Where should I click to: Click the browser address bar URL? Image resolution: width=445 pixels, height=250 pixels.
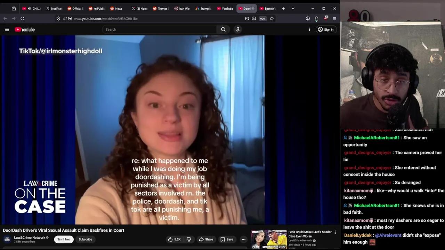coord(106,19)
